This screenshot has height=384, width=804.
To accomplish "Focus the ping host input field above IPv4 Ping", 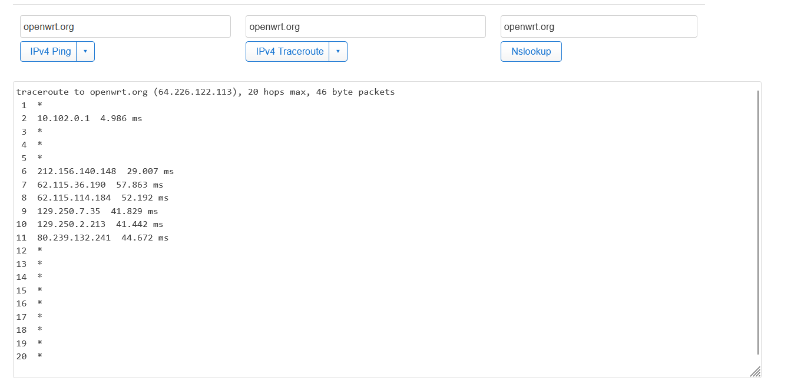I will pyautogui.click(x=125, y=26).
